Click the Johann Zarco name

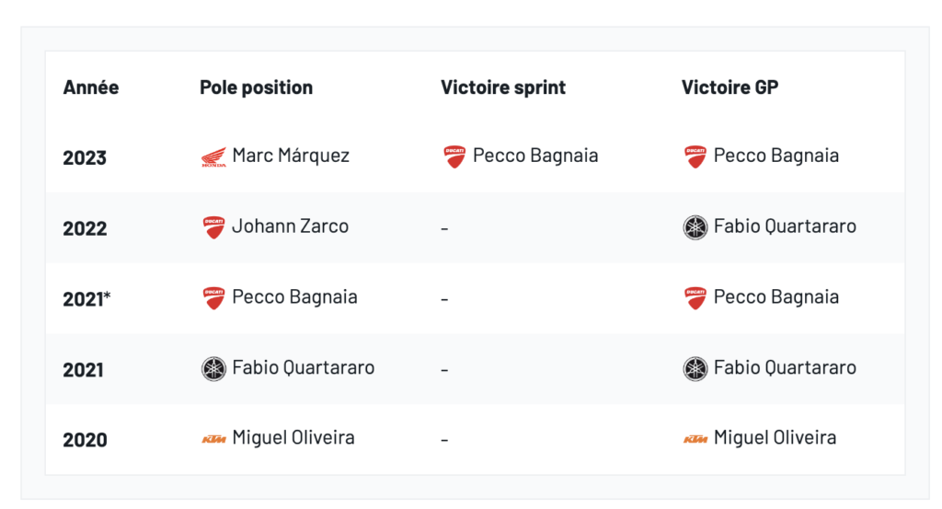tap(291, 226)
